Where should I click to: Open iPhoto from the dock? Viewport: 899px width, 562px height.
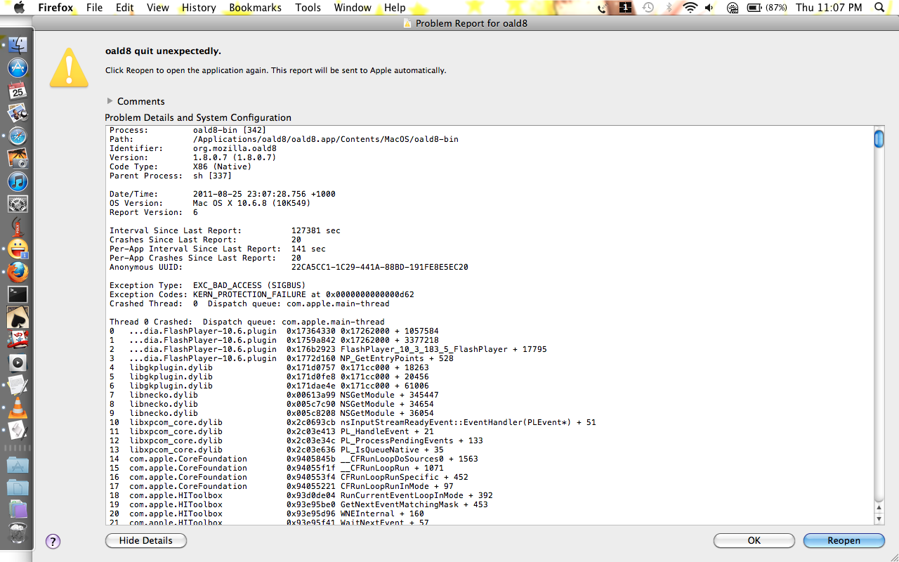(18, 159)
